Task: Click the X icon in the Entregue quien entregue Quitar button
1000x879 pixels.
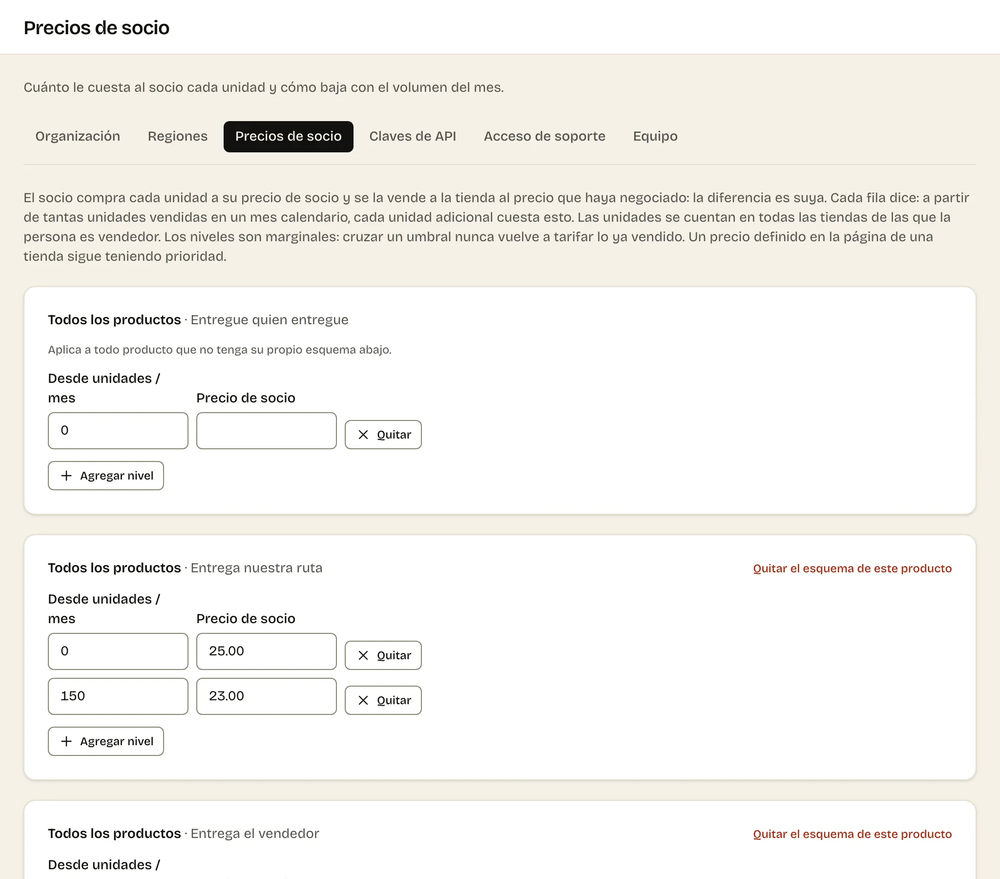Action: click(363, 435)
